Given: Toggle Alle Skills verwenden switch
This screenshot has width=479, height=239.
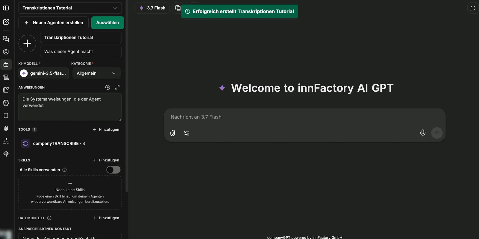Looking at the screenshot, I should 113,170.
